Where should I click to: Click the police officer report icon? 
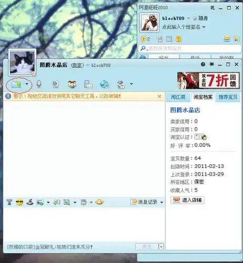[121, 84]
